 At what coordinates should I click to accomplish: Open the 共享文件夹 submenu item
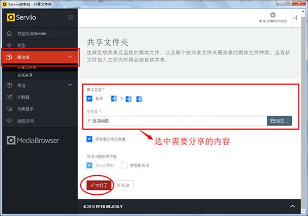click(x=27, y=68)
